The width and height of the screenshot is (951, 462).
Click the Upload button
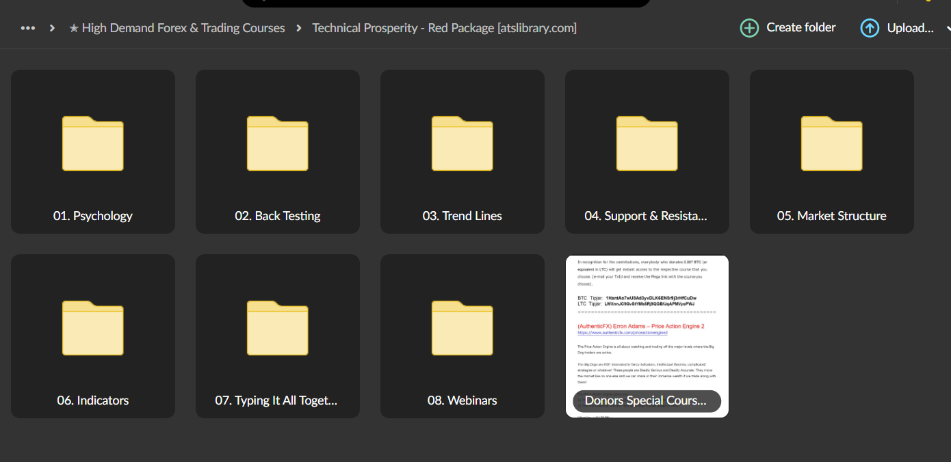pyautogui.click(x=898, y=28)
